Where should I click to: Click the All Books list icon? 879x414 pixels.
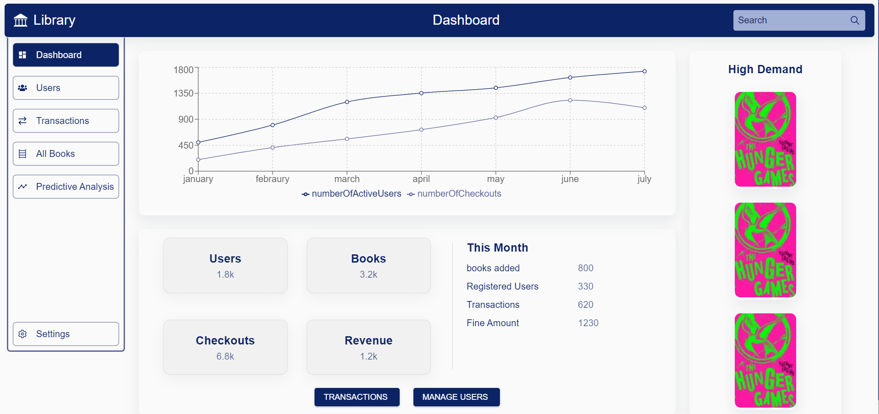click(x=22, y=154)
